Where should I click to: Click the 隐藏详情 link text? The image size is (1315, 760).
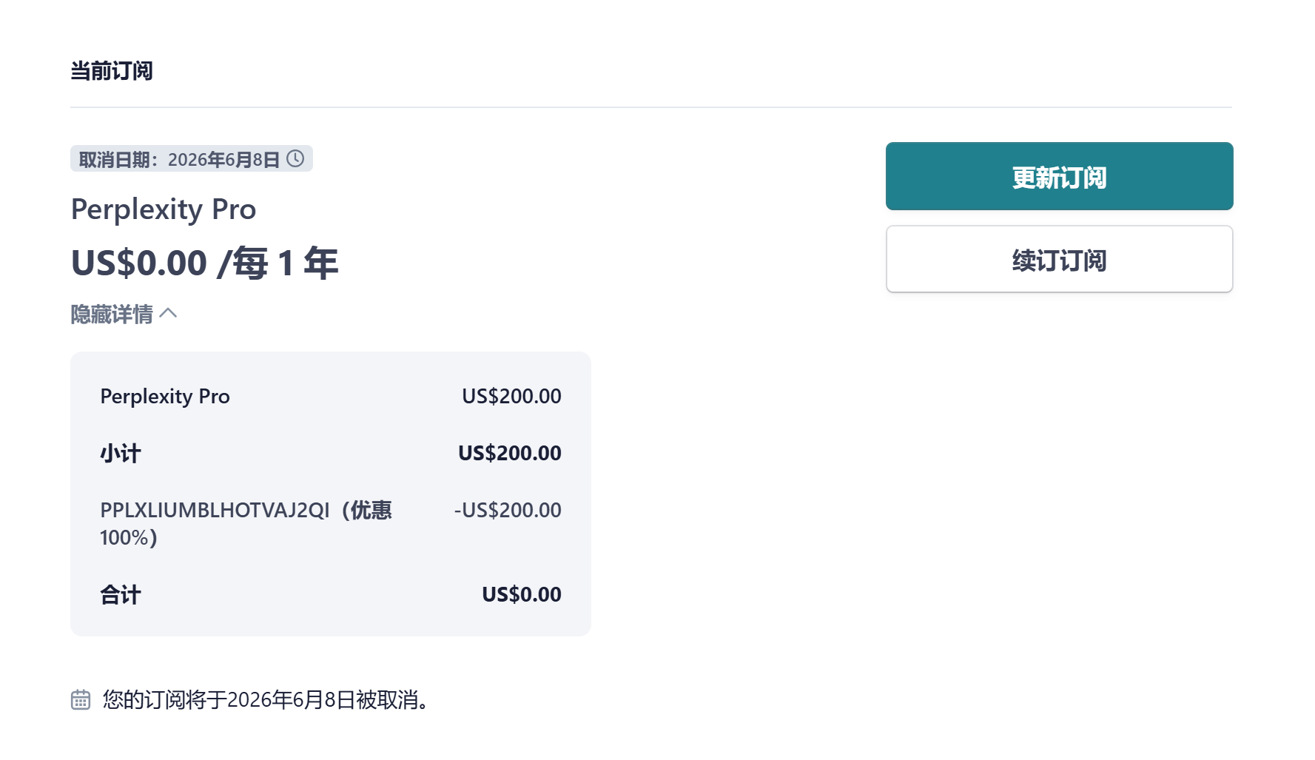(x=112, y=315)
